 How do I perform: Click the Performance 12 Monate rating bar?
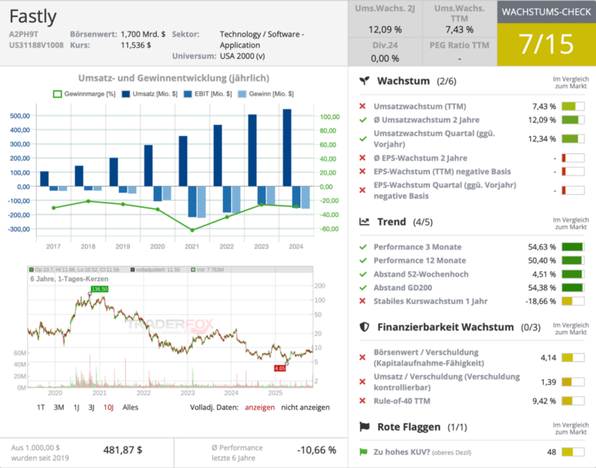point(572,261)
